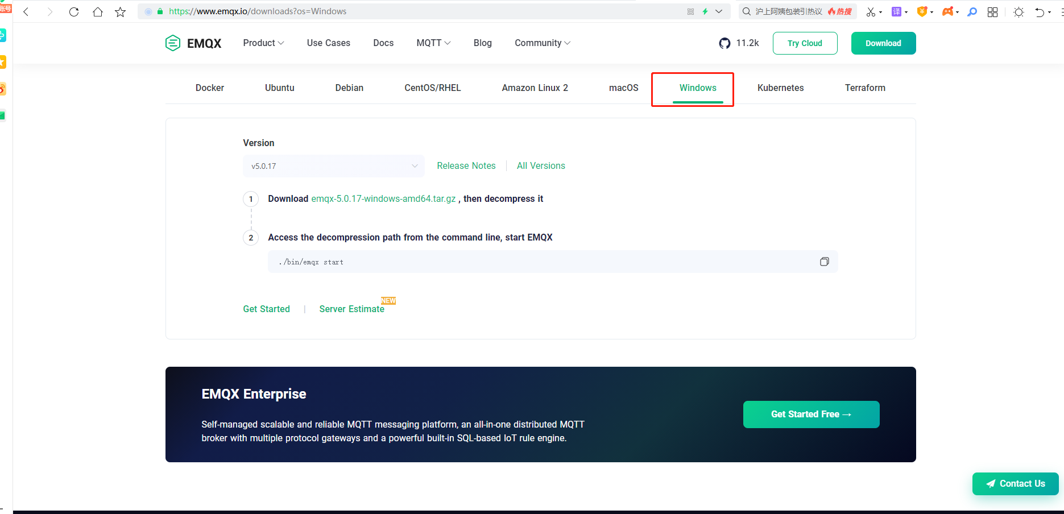This screenshot has height=514, width=1064.
Task: Click the orange shield wallet icon
Action: [922, 11]
